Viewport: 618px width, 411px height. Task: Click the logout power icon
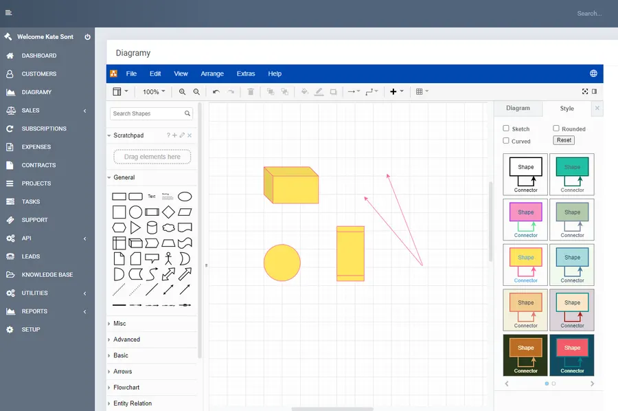coord(87,36)
